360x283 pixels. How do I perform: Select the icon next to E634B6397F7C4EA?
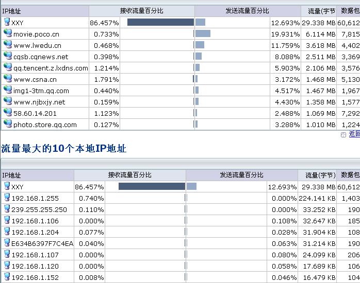[x=7, y=243]
